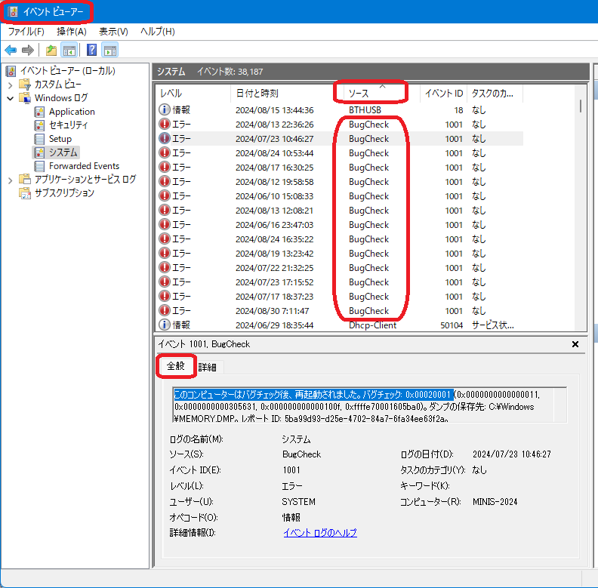This screenshot has height=588, width=598.
Task: Select BugCheck event dated 2024/08/13 22:36:26
Action: click(340, 125)
